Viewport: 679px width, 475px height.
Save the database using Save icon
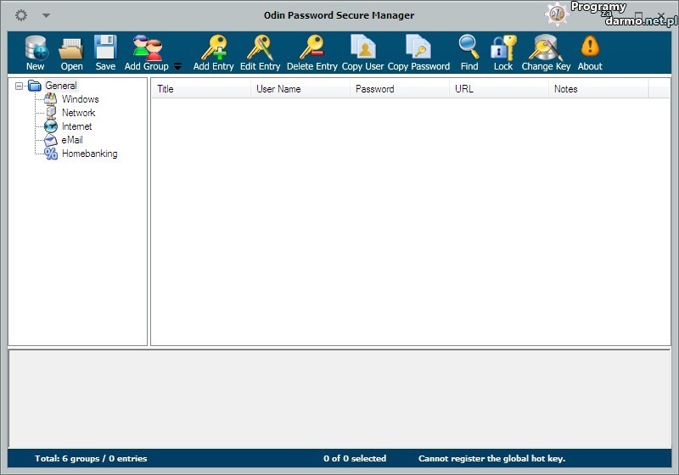(105, 49)
